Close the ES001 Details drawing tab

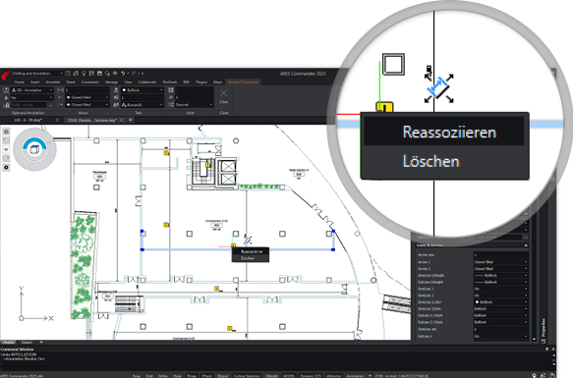[121, 120]
